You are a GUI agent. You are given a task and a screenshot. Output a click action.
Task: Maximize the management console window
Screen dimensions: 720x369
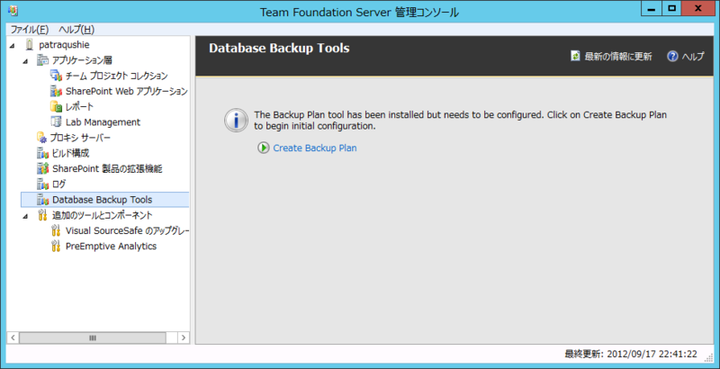click(672, 8)
